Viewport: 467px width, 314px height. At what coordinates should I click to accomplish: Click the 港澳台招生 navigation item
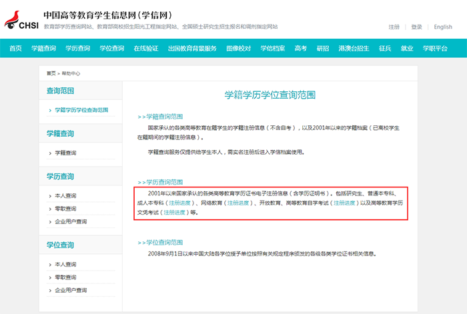tap(354, 49)
